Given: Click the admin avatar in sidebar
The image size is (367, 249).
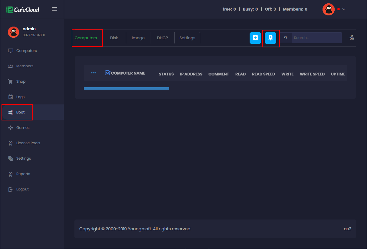Looking at the screenshot, I should coord(13,32).
